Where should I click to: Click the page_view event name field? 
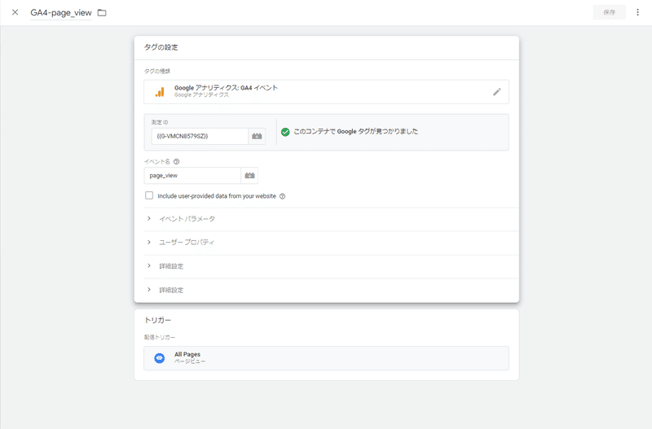click(x=194, y=176)
